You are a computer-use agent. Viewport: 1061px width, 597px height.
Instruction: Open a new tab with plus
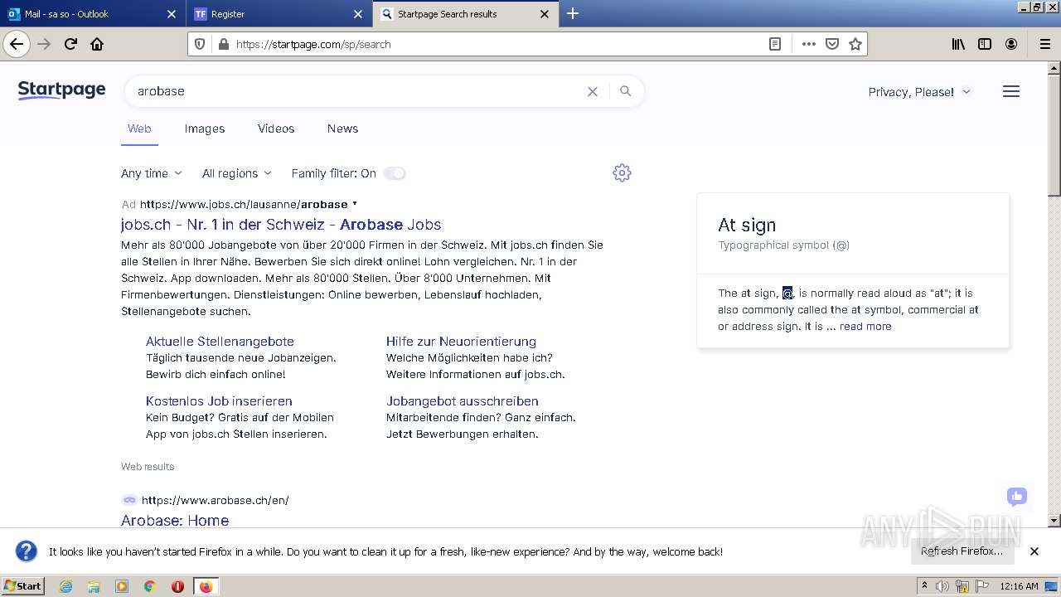pos(573,13)
